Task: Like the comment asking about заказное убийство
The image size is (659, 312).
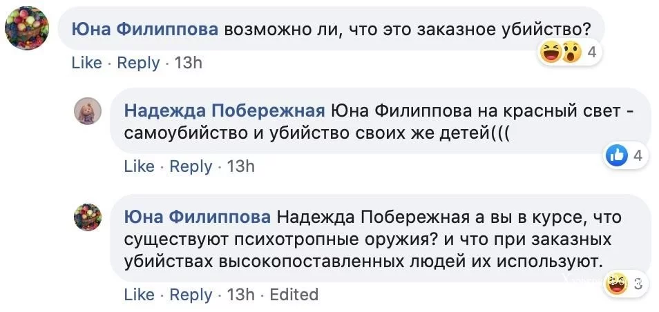Action: 86,63
